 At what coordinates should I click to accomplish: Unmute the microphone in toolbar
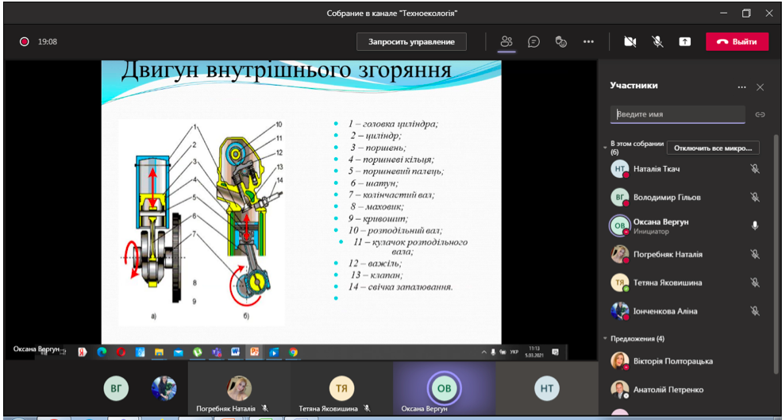(x=658, y=42)
